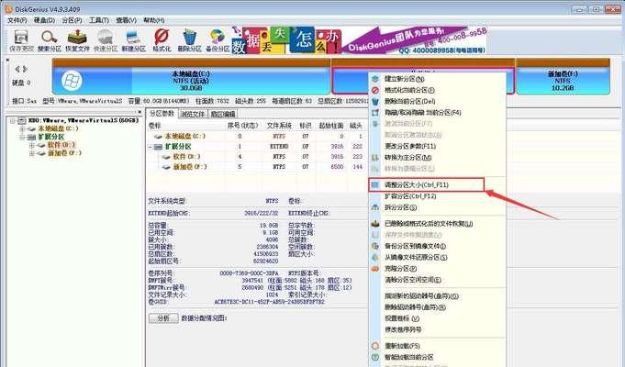Click the 快速分区 (Quick Partition) toolbar icon

coord(106,40)
